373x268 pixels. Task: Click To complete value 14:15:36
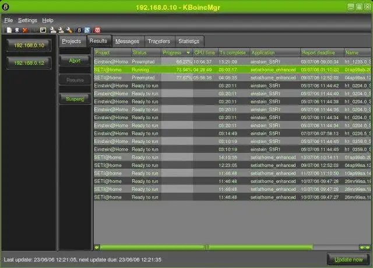pos(228,158)
